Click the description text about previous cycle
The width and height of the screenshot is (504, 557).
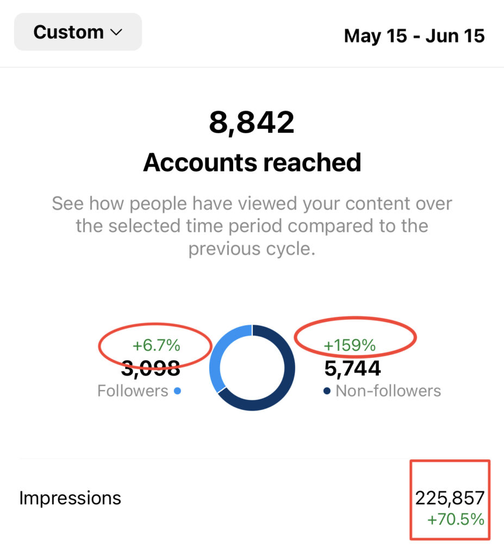coord(252,226)
